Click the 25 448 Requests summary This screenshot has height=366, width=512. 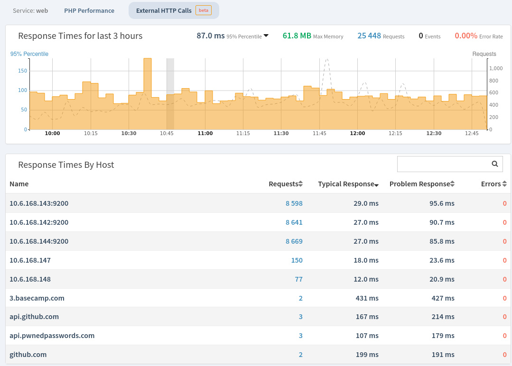pyautogui.click(x=381, y=36)
